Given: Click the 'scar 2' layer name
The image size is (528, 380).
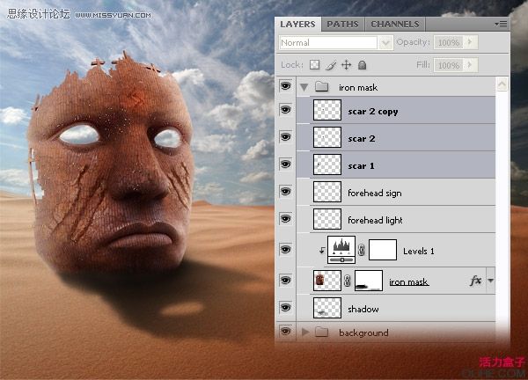Looking at the screenshot, I should coord(362,139).
